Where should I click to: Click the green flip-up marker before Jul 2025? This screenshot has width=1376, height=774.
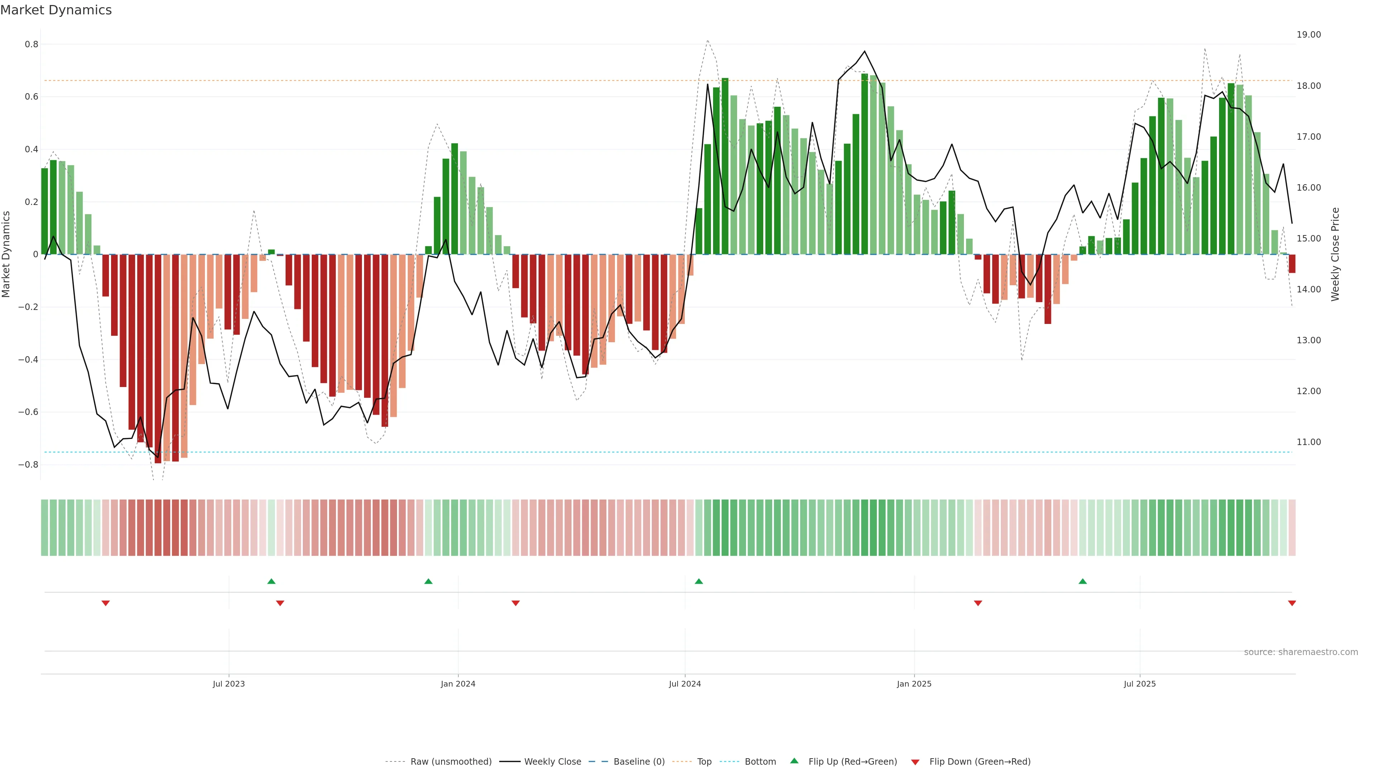tap(1083, 581)
